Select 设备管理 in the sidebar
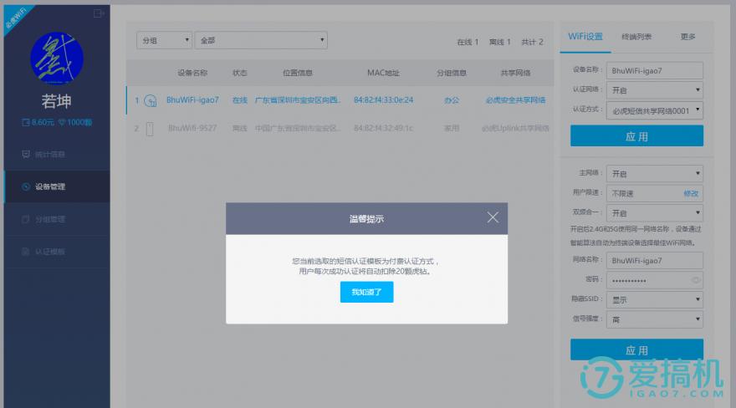This screenshot has height=408, width=736. point(57,186)
